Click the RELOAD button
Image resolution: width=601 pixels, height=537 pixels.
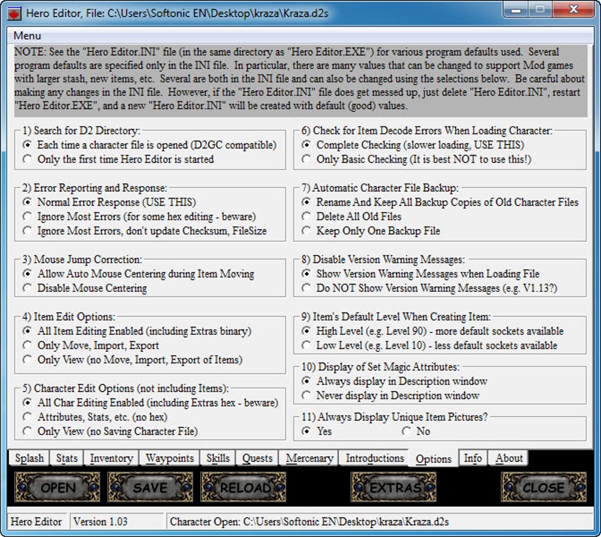click(x=243, y=487)
